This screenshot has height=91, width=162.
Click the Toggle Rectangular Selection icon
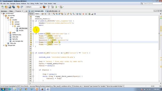tap(65, 14)
